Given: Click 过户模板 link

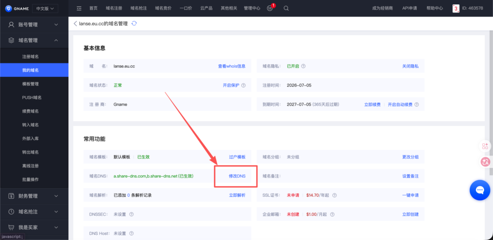Looking at the screenshot, I should tap(237, 157).
